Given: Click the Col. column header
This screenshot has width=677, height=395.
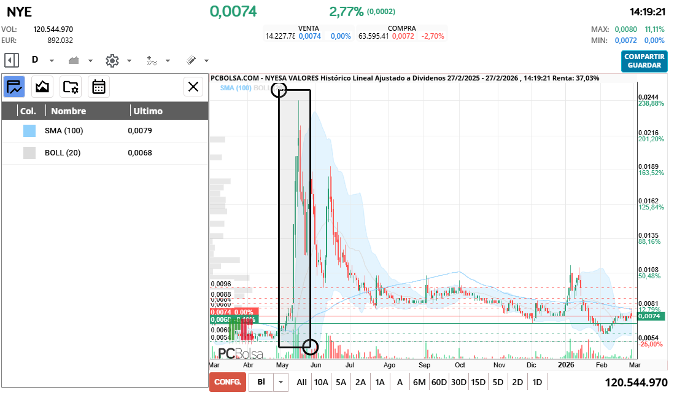Looking at the screenshot, I should coord(28,111).
